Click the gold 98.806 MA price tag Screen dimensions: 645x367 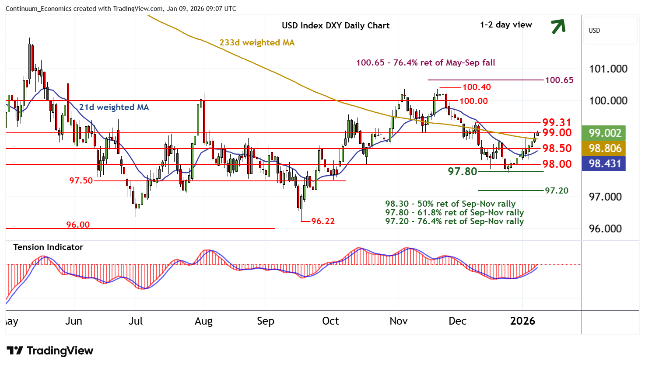[x=605, y=149]
